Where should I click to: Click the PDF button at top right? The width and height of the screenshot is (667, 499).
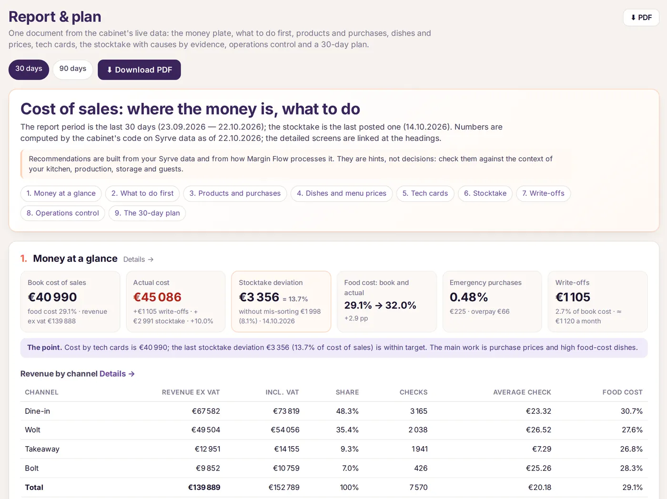(641, 18)
